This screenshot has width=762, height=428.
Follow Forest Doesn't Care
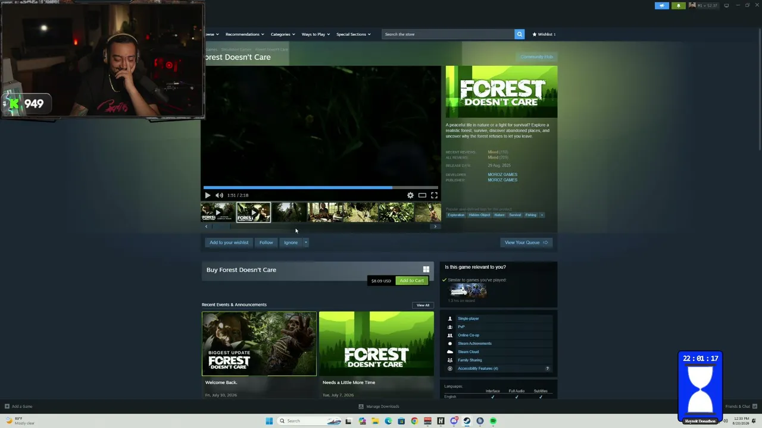[266, 243]
